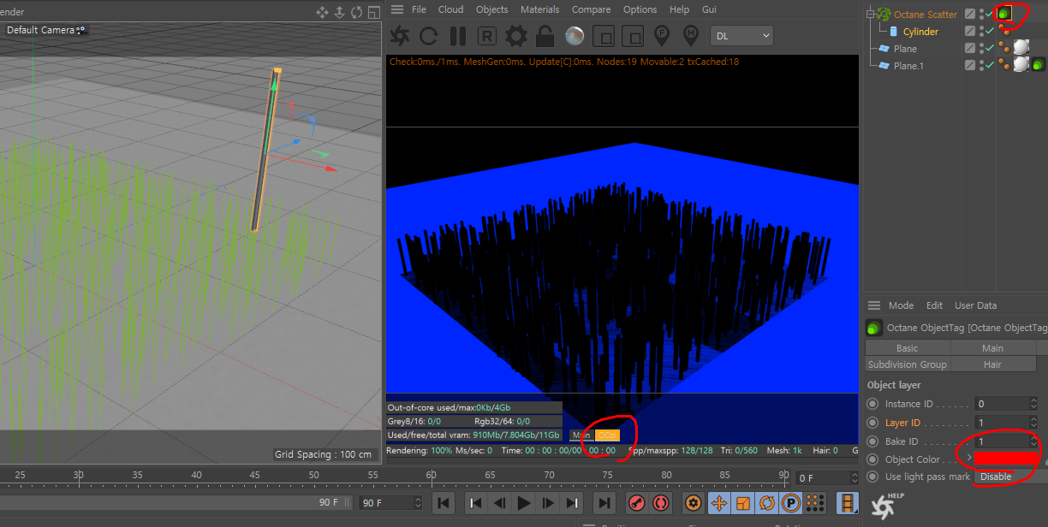Screen dimensions: 1048x527
Task: Toggle visibility dots for the Cylinder object
Action: point(980,32)
